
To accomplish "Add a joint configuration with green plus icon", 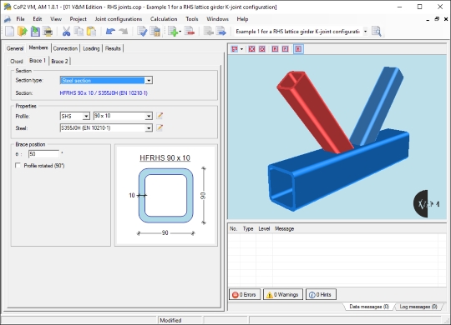I will click(173, 32).
